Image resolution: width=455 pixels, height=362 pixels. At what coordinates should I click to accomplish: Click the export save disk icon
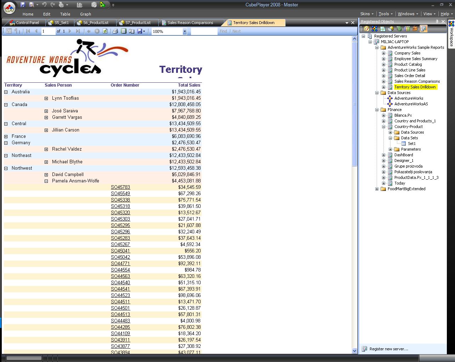(x=140, y=31)
